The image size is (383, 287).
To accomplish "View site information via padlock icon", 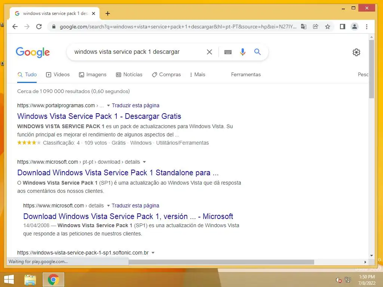I will click(x=54, y=27).
